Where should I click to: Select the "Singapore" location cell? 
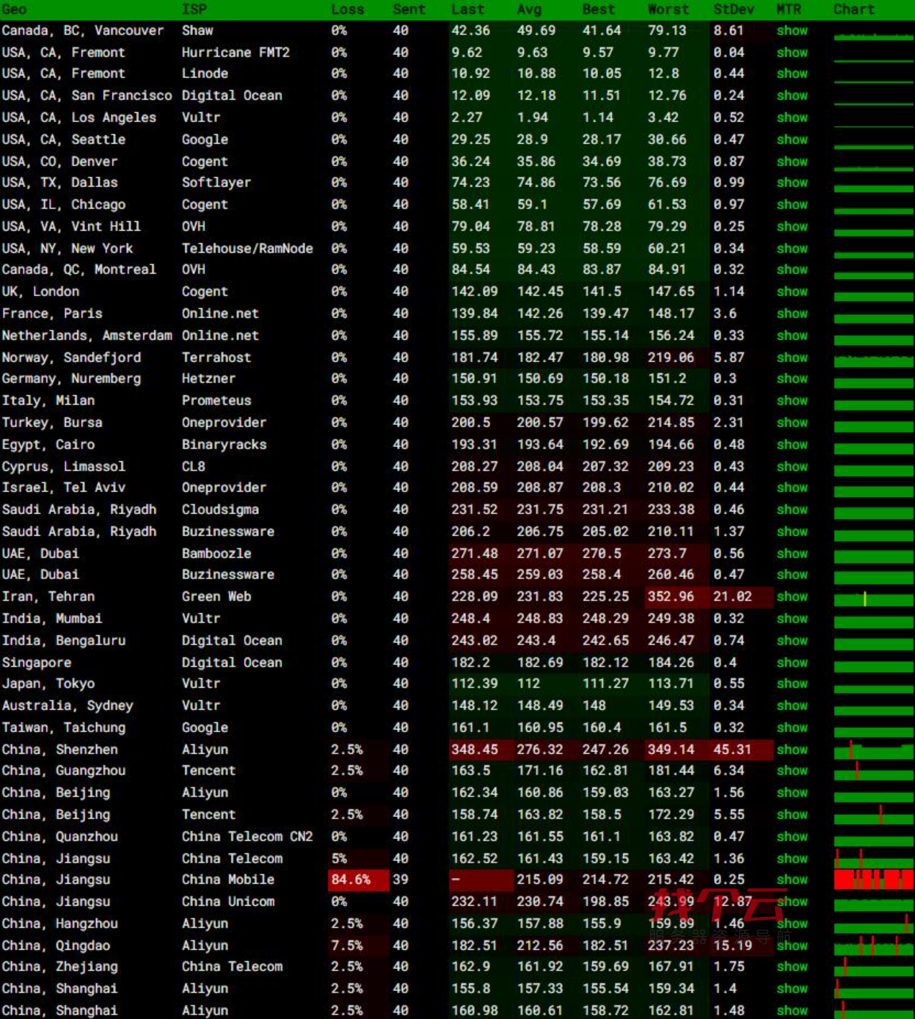pyautogui.click(x=37, y=663)
